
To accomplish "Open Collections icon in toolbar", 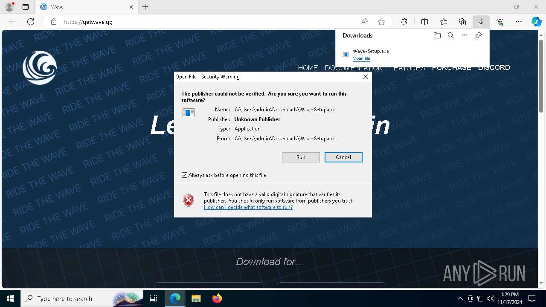I will pyautogui.click(x=462, y=22).
